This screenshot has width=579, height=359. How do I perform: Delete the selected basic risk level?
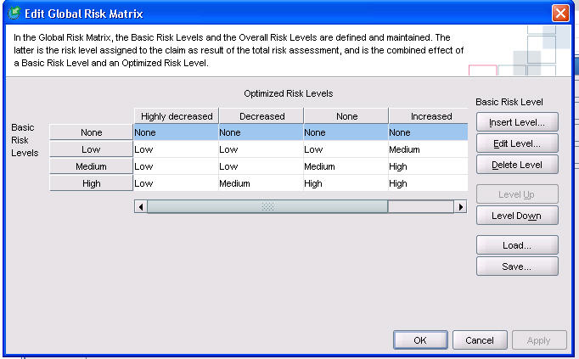coord(517,165)
